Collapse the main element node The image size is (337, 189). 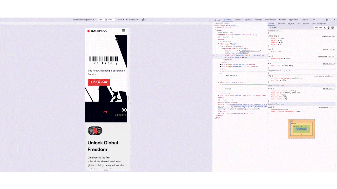[x=217, y=39]
